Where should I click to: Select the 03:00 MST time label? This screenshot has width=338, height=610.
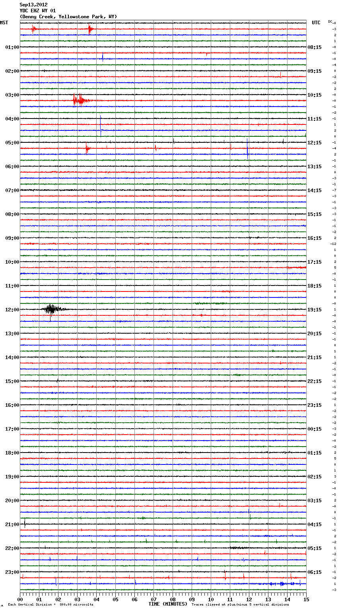click(x=12, y=95)
